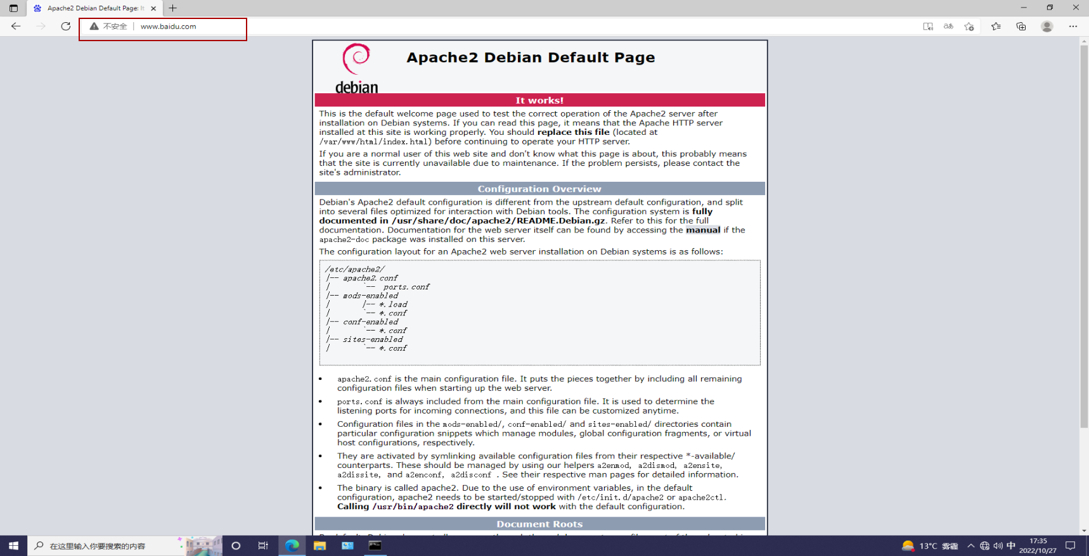This screenshot has width=1089, height=556.
Task: Open the Windows Start menu
Action: click(x=13, y=545)
